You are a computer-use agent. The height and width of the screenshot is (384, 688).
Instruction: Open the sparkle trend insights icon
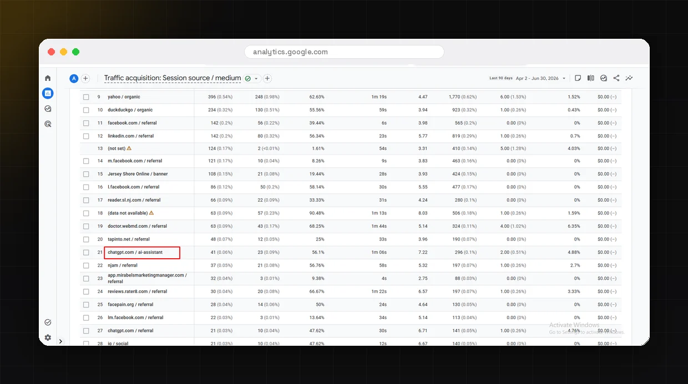coord(629,78)
